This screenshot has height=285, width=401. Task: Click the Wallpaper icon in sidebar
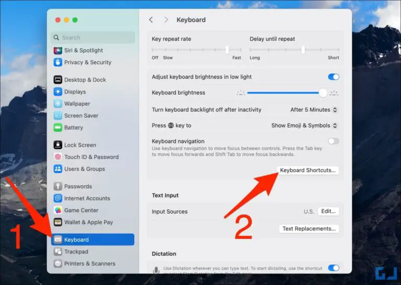[x=58, y=104]
